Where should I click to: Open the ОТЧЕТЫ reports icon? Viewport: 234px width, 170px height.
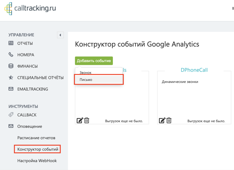coord(11,43)
